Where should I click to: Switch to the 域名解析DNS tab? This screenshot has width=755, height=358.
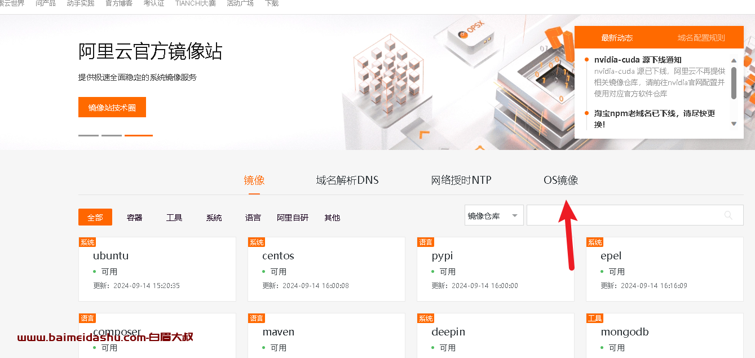pyautogui.click(x=347, y=180)
